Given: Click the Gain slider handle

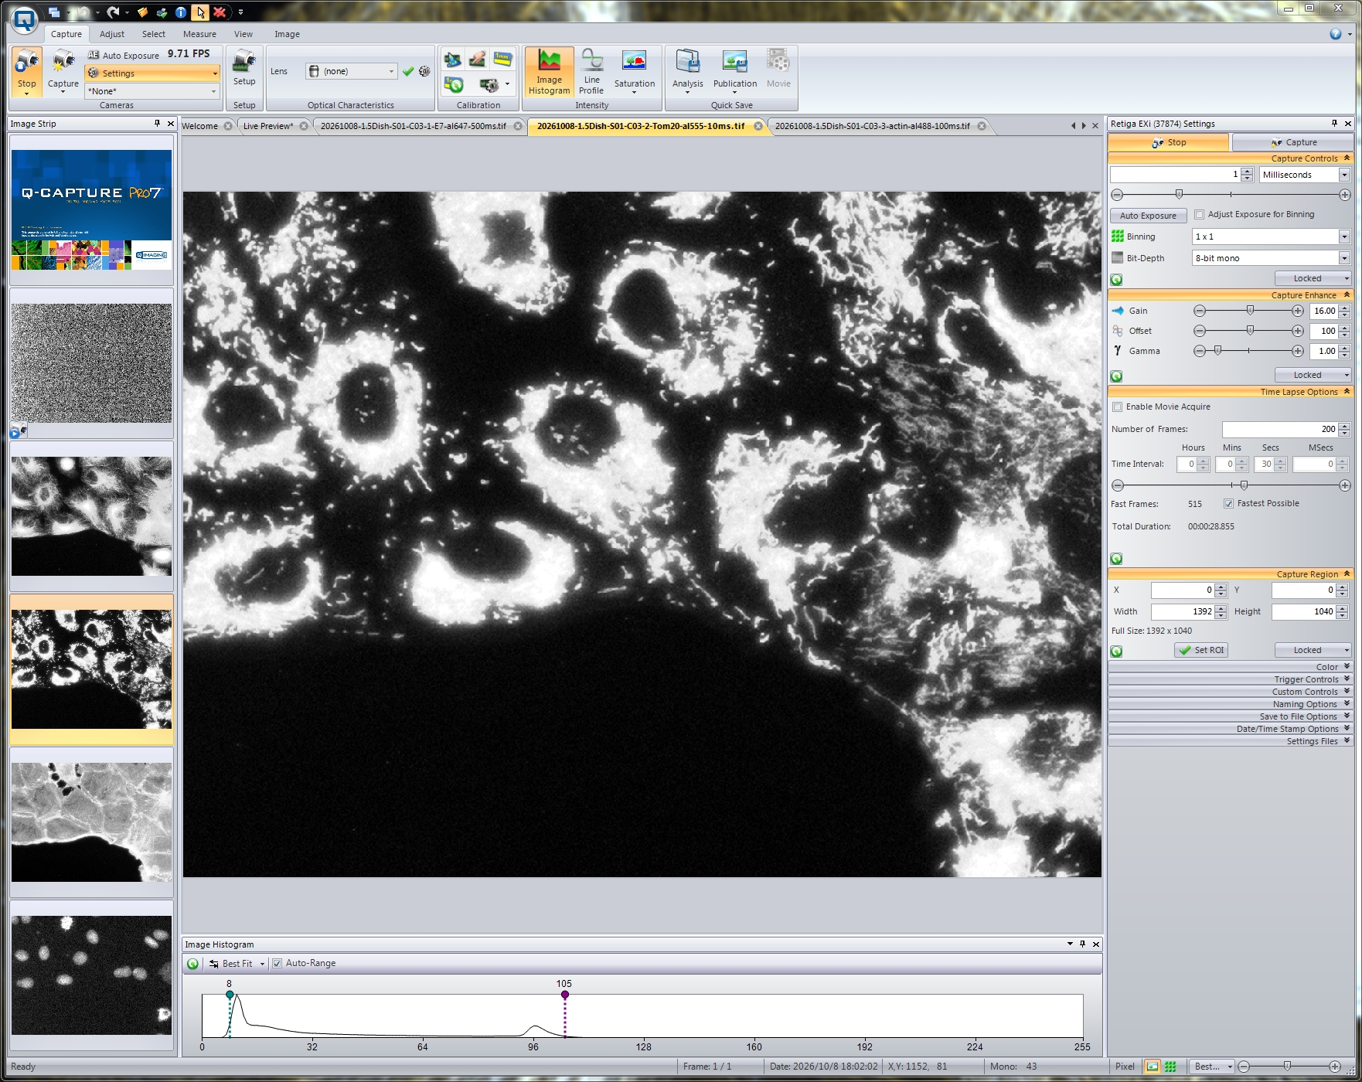Looking at the screenshot, I should [x=1250, y=311].
